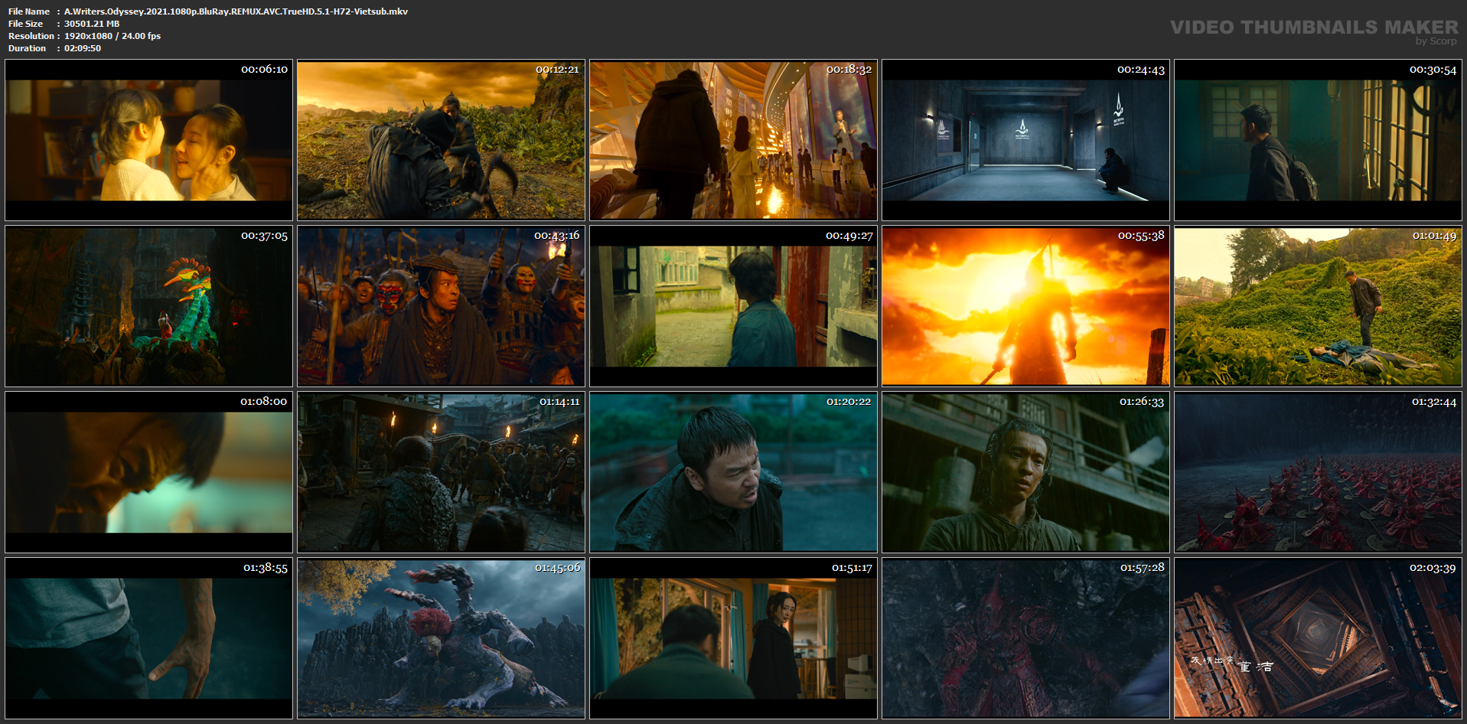1467x724 pixels.
Task: Open the red army thumbnail at 01:32:44
Action: tap(1318, 472)
